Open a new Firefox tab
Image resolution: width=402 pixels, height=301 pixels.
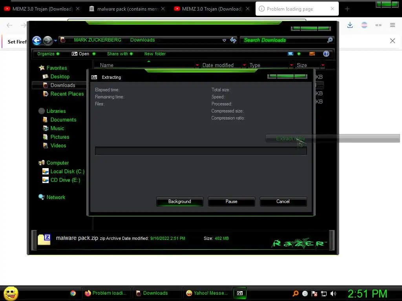(347, 9)
